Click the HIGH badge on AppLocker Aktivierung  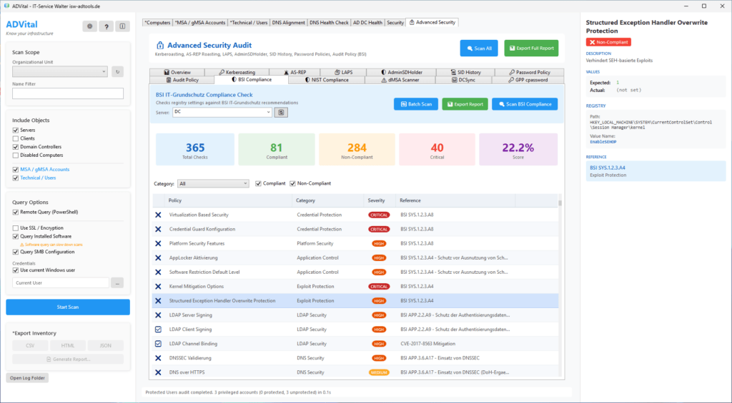(x=379, y=257)
